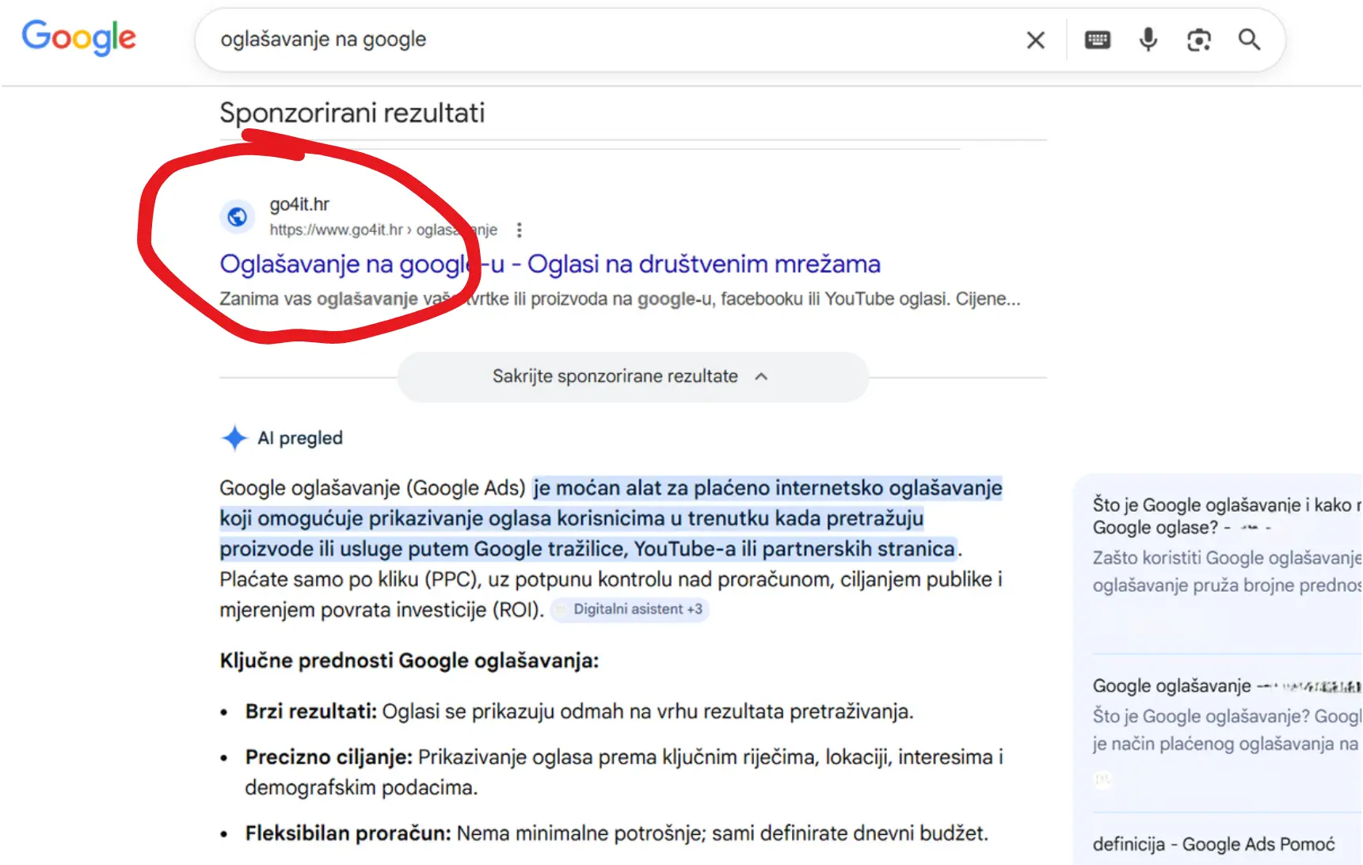Click the 'Sponzorirani rezultati' heading
The width and height of the screenshot is (1363, 865).
pos(352,113)
